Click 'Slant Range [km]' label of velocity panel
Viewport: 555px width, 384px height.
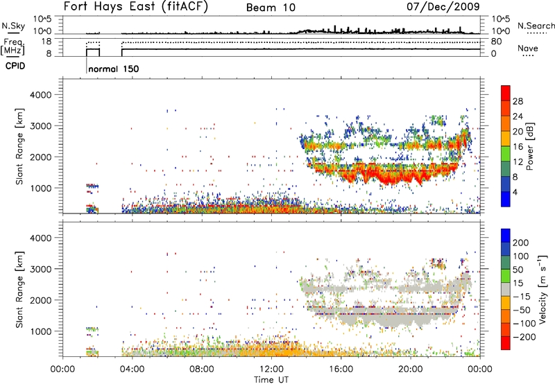[19, 289]
